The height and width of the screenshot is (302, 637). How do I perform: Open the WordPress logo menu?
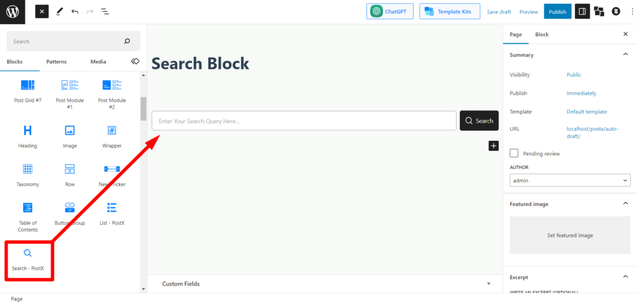click(x=12, y=12)
